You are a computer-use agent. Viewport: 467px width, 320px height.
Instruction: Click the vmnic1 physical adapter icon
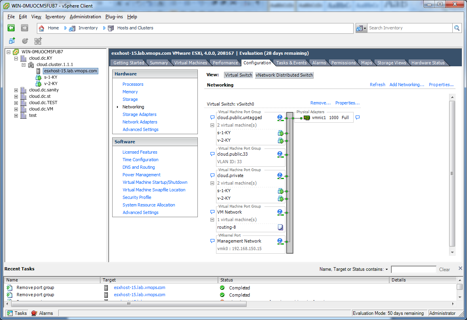click(x=306, y=117)
